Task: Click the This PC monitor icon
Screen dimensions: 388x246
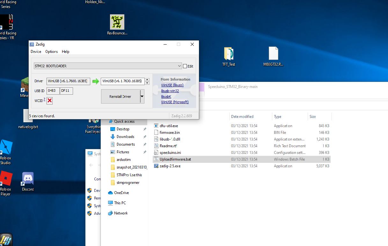Action: (110, 203)
